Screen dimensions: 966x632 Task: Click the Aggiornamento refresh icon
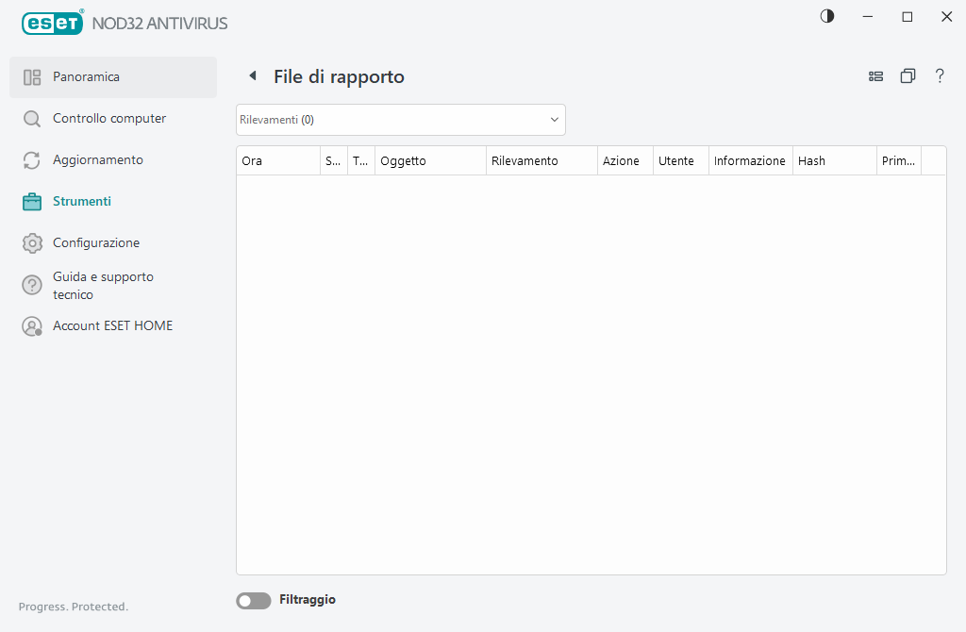32,160
